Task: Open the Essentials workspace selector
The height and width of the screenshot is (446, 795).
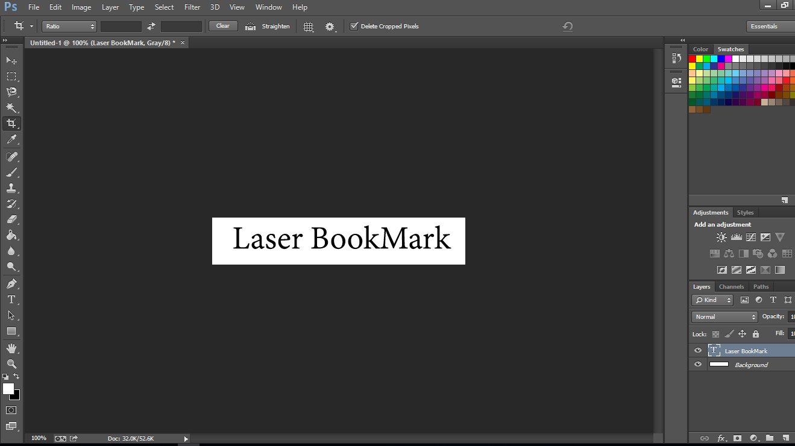Action: (x=764, y=26)
